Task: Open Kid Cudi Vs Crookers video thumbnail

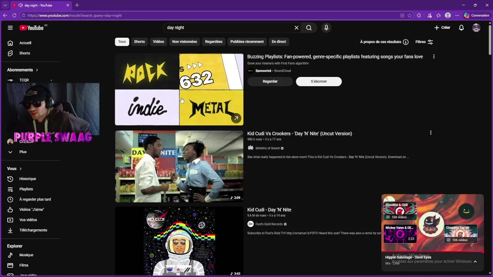Action: [x=179, y=166]
